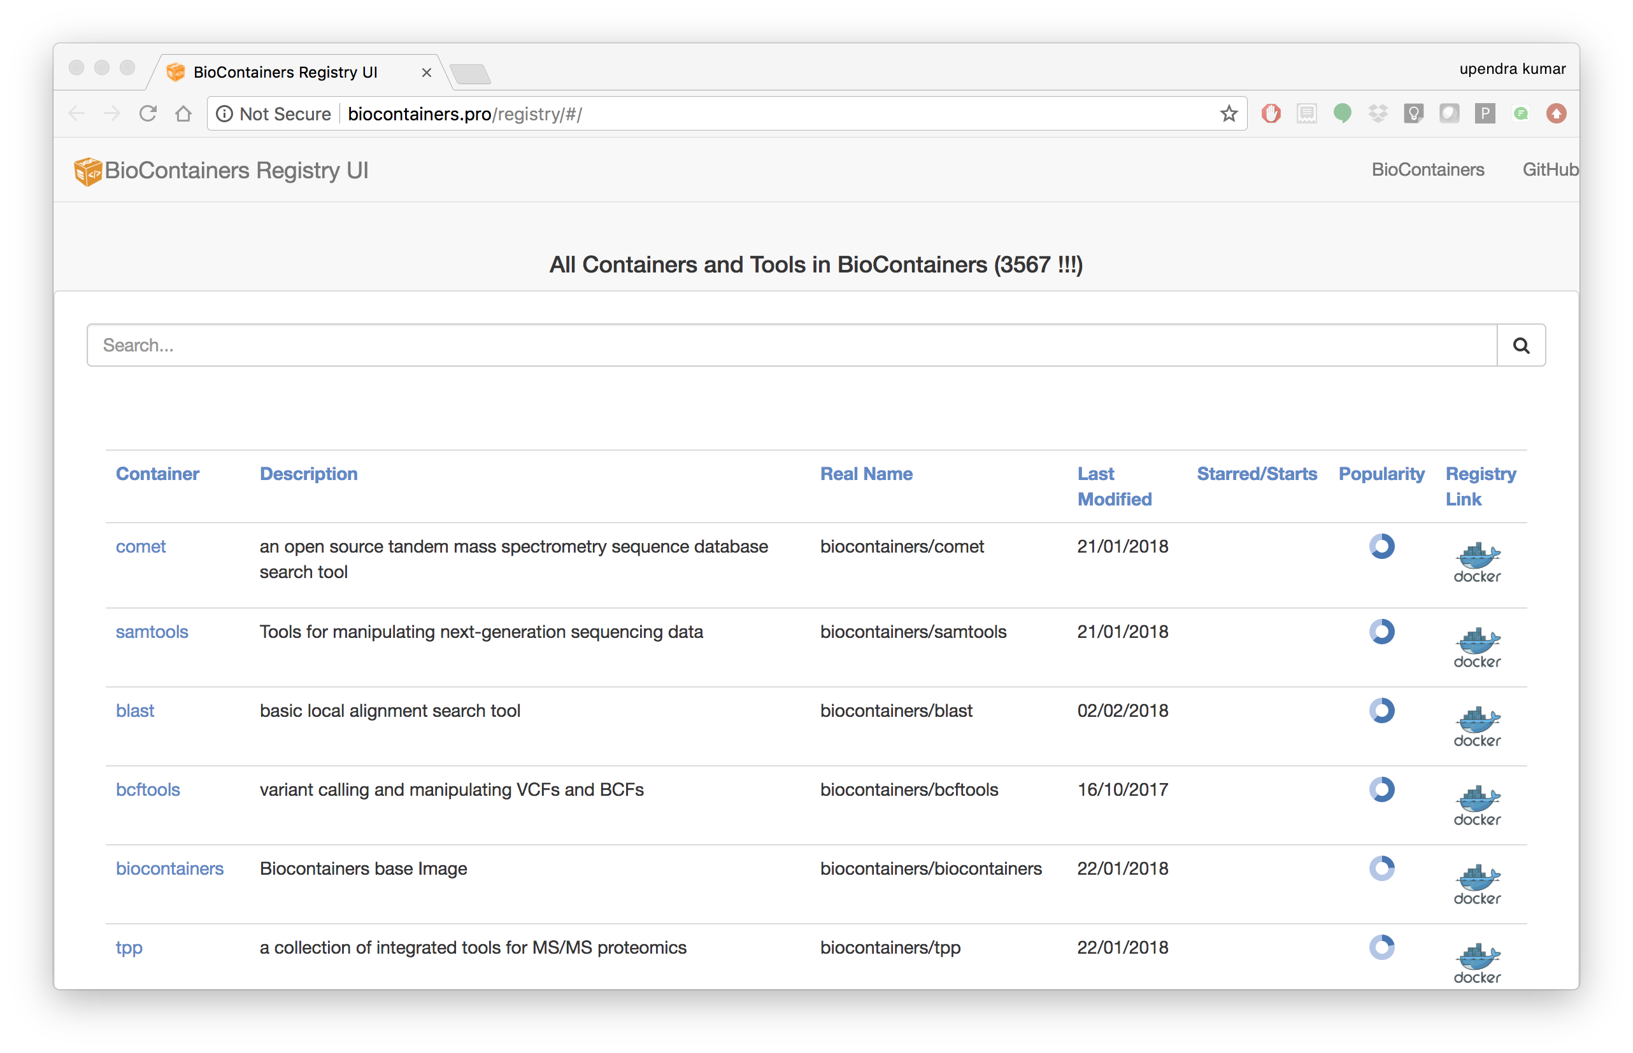Open docker registry link for blast
1633x1053 pixels.
click(1476, 726)
